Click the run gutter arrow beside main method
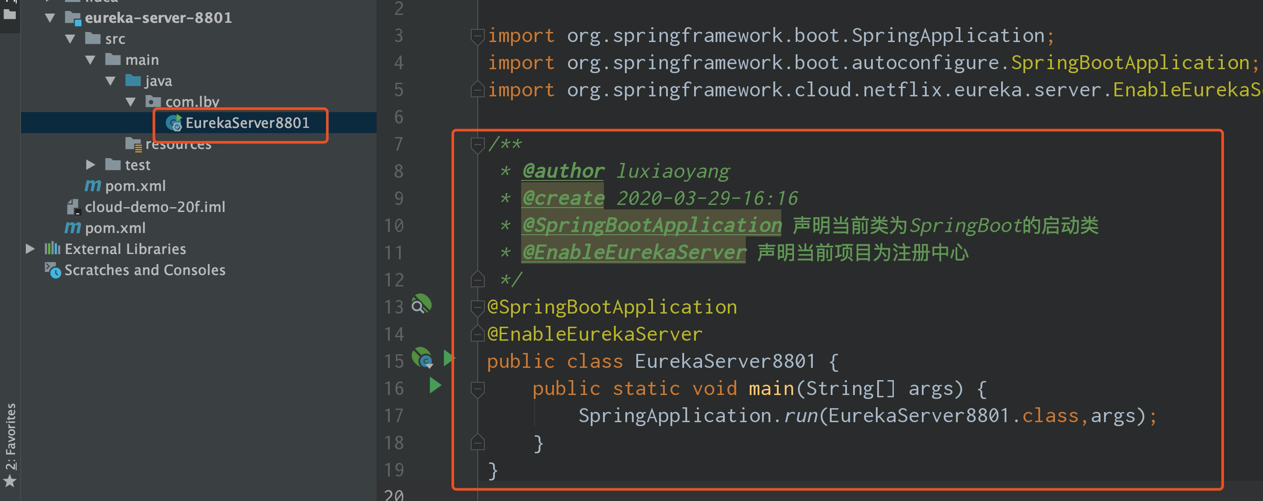This screenshot has height=501, width=1263. 435,385
